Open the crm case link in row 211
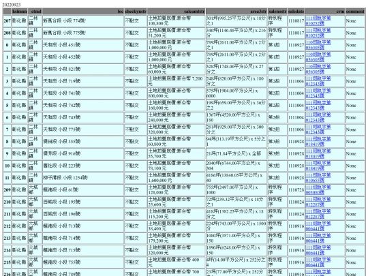The width and height of the screenshot is (368, 276). 318,214
